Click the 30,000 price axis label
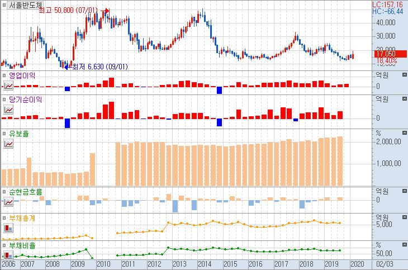 pyautogui.click(x=386, y=36)
